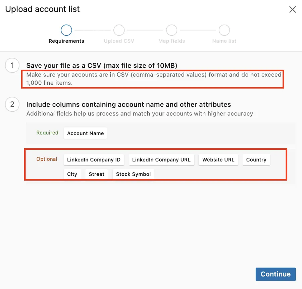Click the Upload CSV step circle

[x=119, y=30]
